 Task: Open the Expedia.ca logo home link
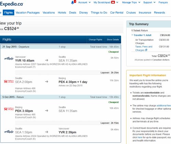(12, 4)
